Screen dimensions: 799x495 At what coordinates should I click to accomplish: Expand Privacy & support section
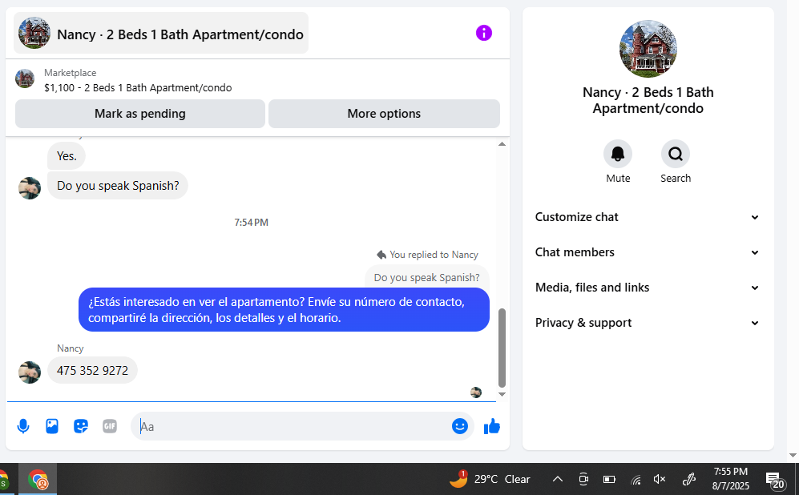pyautogui.click(x=648, y=323)
